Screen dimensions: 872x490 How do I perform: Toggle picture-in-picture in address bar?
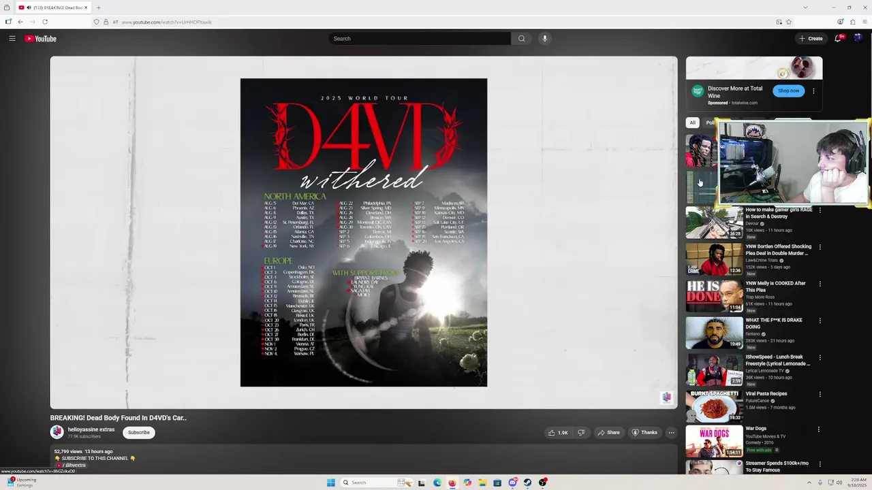point(779,22)
